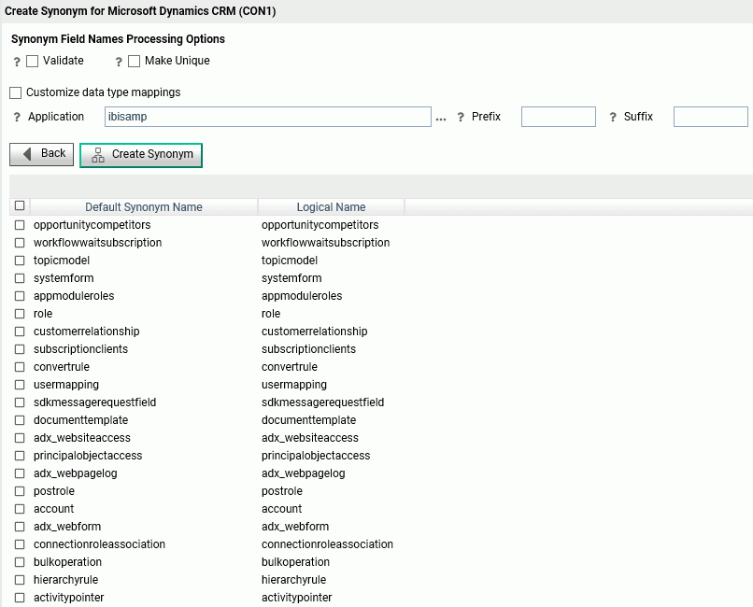
Task: Click help question mark beside Validate
Action: pyautogui.click(x=17, y=62)
